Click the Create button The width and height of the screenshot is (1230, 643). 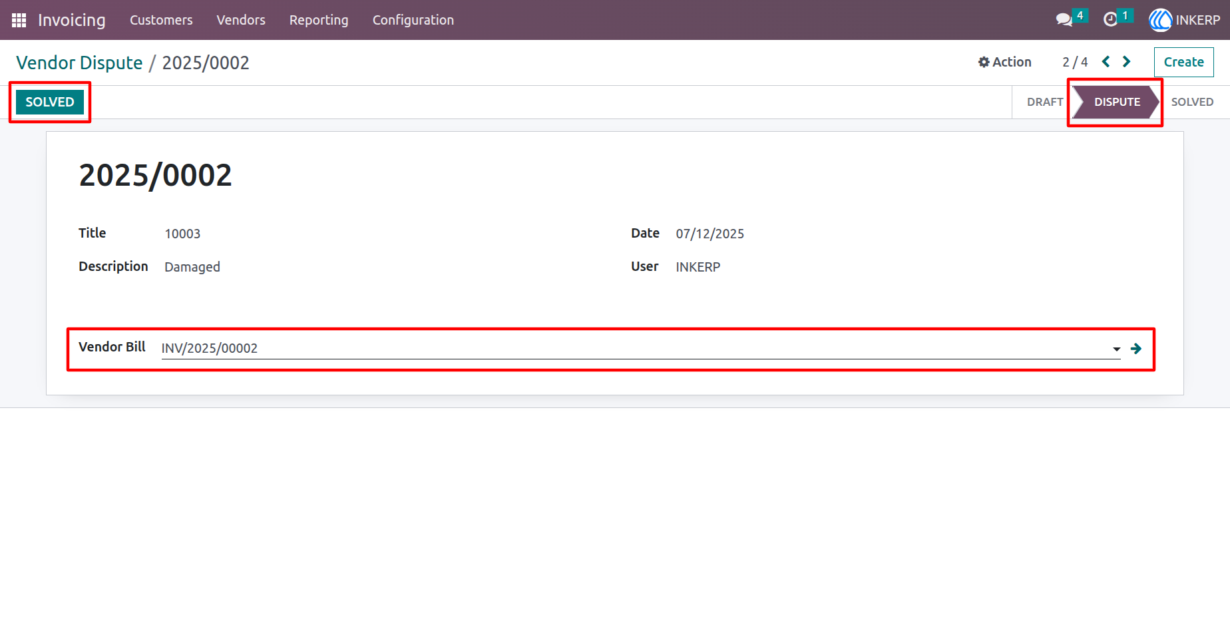click(1183, 62)
